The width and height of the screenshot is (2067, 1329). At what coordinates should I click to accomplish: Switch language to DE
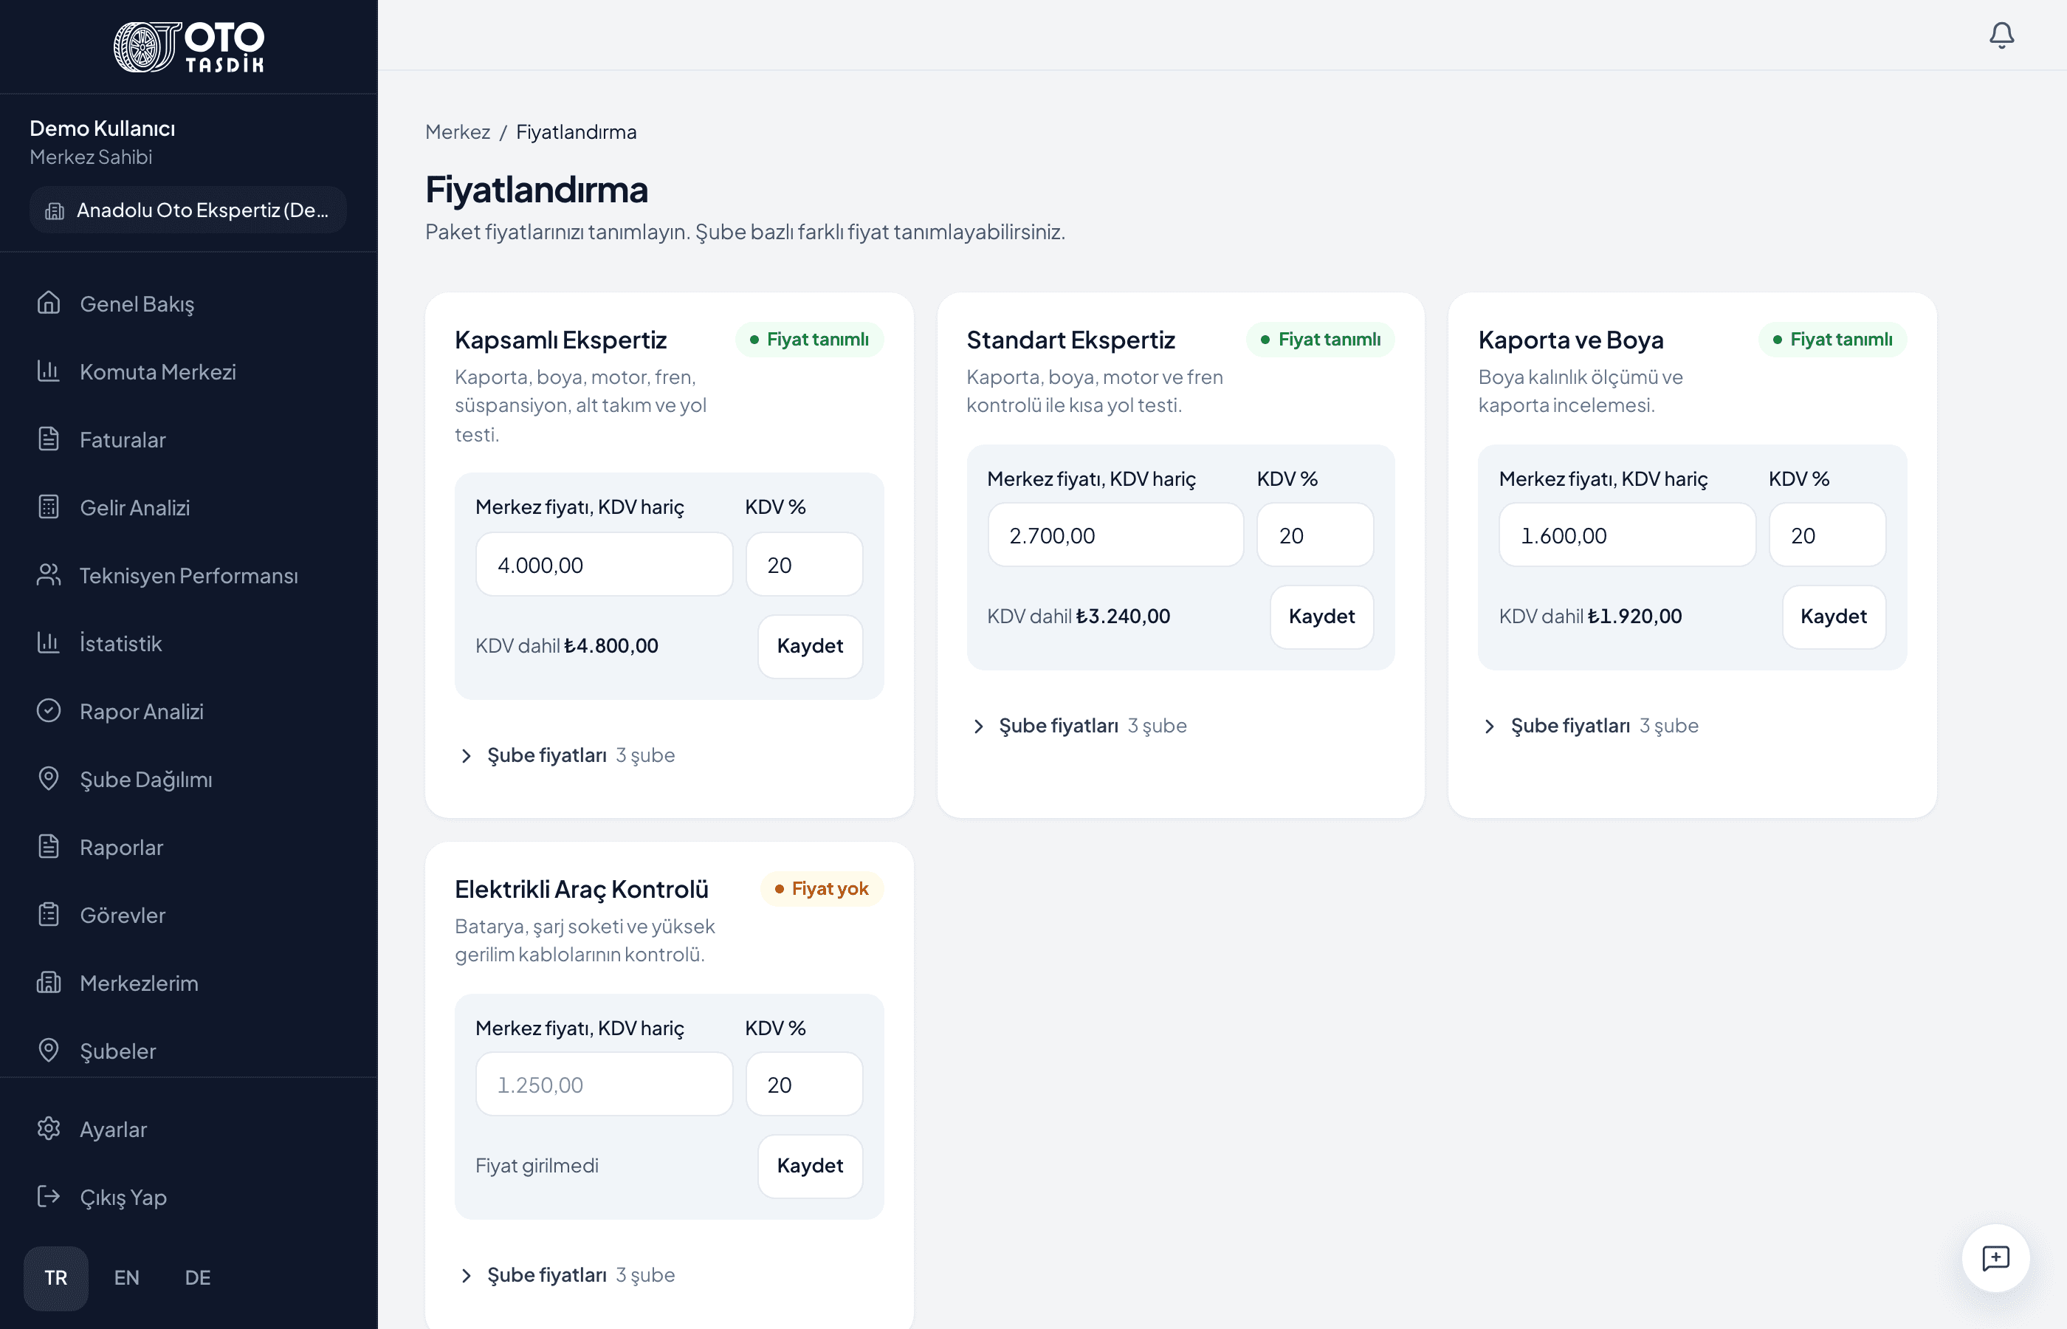(x=198, y=1278)
